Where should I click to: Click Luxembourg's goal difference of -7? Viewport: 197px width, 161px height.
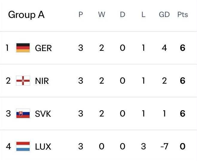coord(164,146)
